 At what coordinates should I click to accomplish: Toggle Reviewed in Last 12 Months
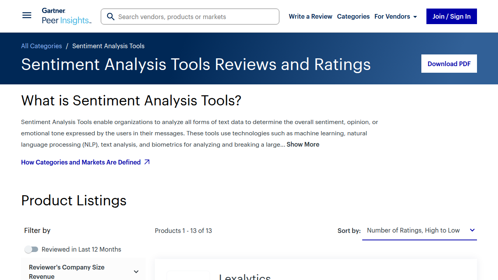tap(32, 249)
